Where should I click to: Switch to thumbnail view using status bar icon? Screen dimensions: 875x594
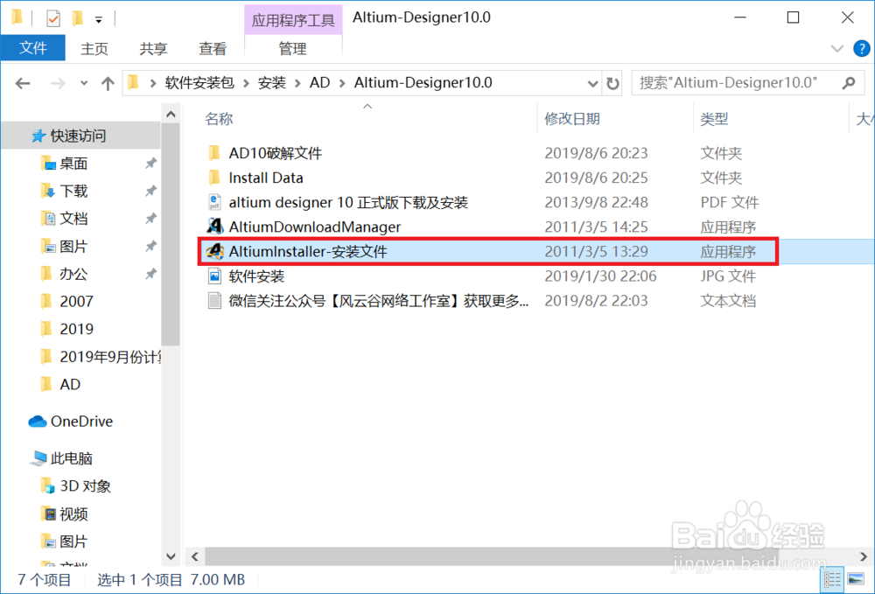tap(855, 579)
